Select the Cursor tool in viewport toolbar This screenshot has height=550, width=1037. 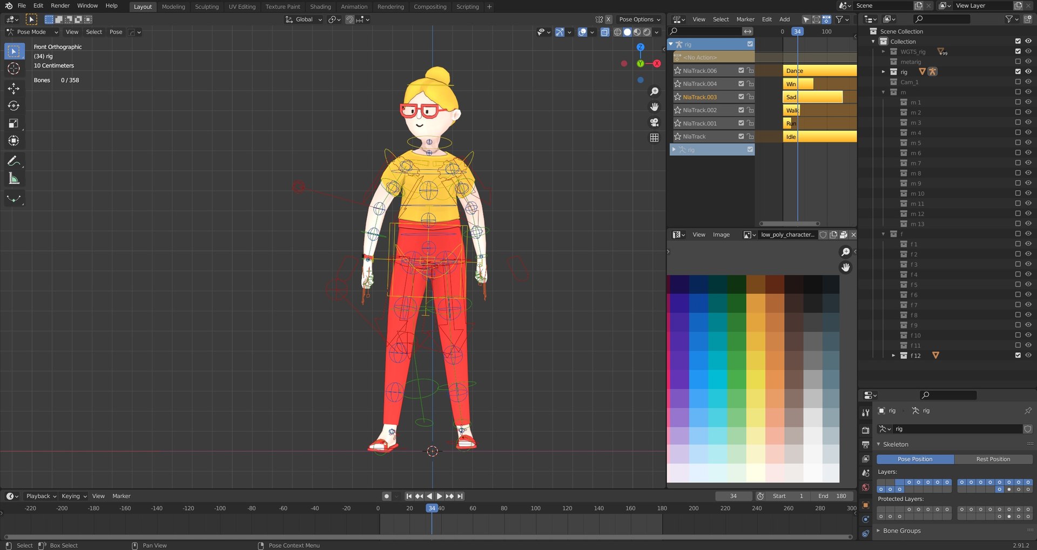pyautogui.click(x=14, y=69)
